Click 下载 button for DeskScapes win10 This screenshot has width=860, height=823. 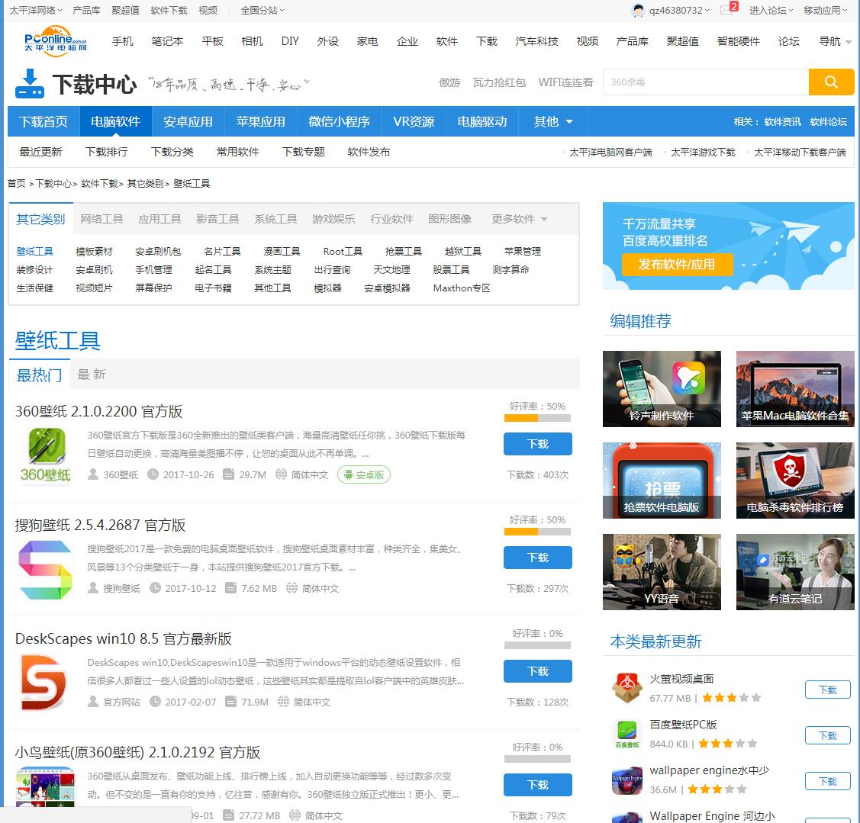537,671
